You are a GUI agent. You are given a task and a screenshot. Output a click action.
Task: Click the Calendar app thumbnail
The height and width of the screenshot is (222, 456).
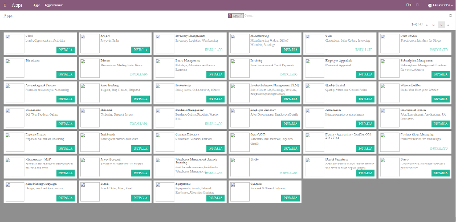coord(239,192)
